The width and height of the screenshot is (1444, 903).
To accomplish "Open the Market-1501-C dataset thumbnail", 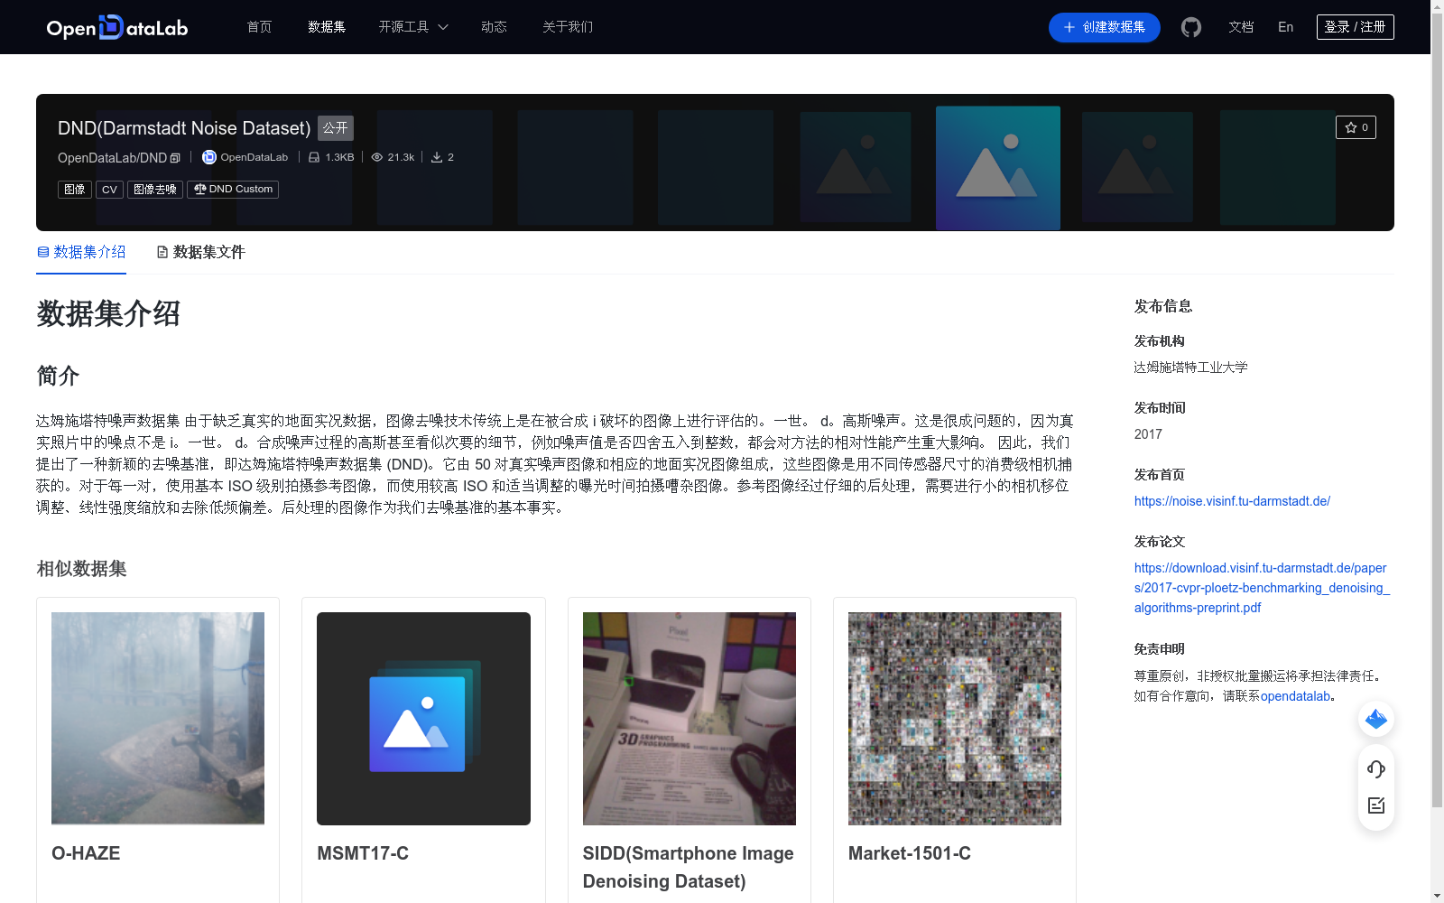I will pyautogui.click(x=955, y=719).
